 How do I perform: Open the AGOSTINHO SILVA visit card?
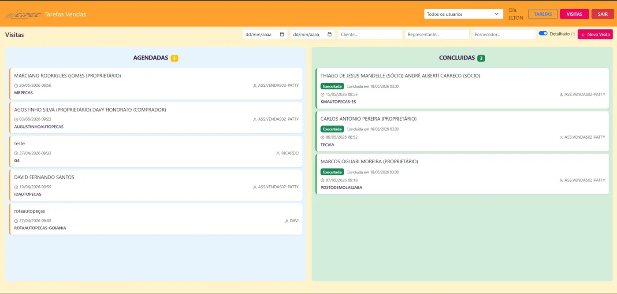pyautogui.click(x=156, y=118)
